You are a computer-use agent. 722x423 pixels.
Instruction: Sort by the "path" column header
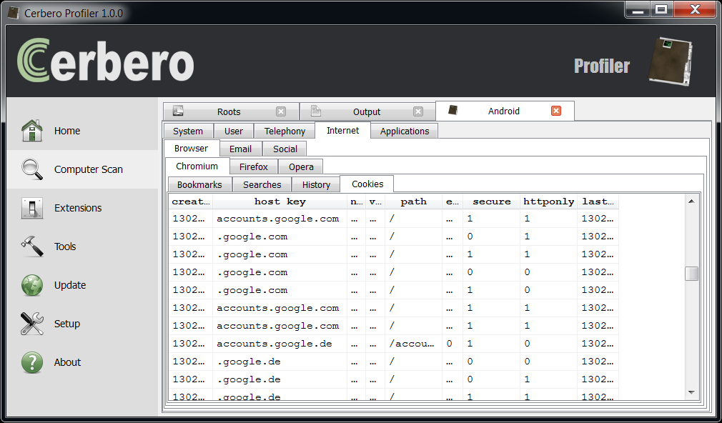click(x=413, y=201)
